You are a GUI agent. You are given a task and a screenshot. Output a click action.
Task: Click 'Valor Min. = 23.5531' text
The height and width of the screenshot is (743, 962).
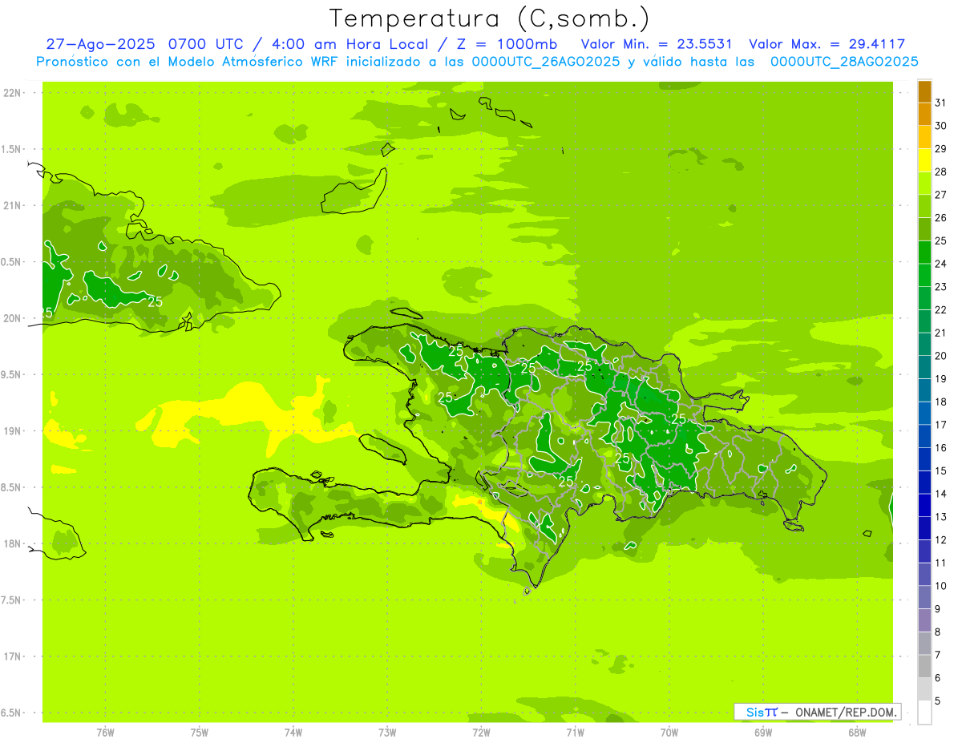(x=657, y=44)
